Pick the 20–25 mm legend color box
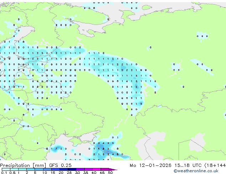Viewport: 226px width, 174px height. pyautogui.click(x=64, y=169)
